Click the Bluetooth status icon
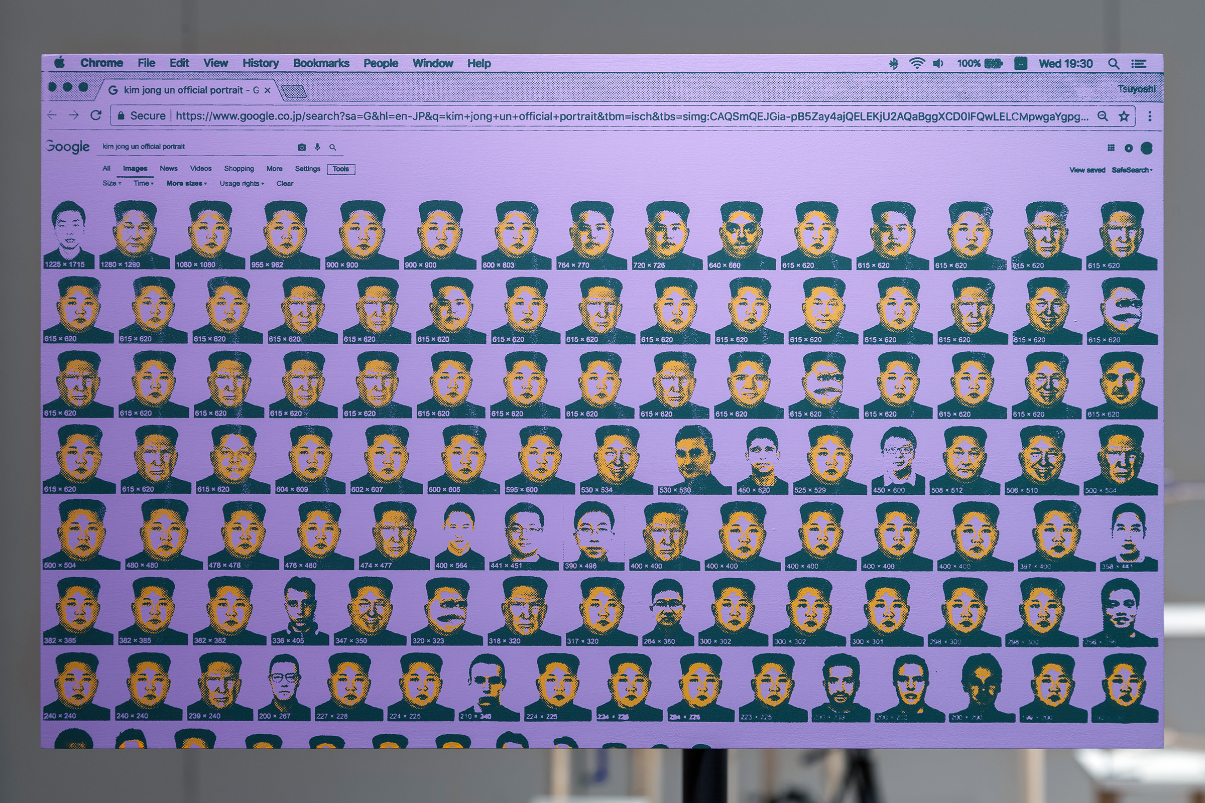 coord(894,64)
